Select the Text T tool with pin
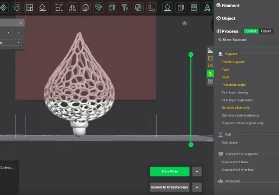Viewport: 279px width, 195px height. coord(125,8)
